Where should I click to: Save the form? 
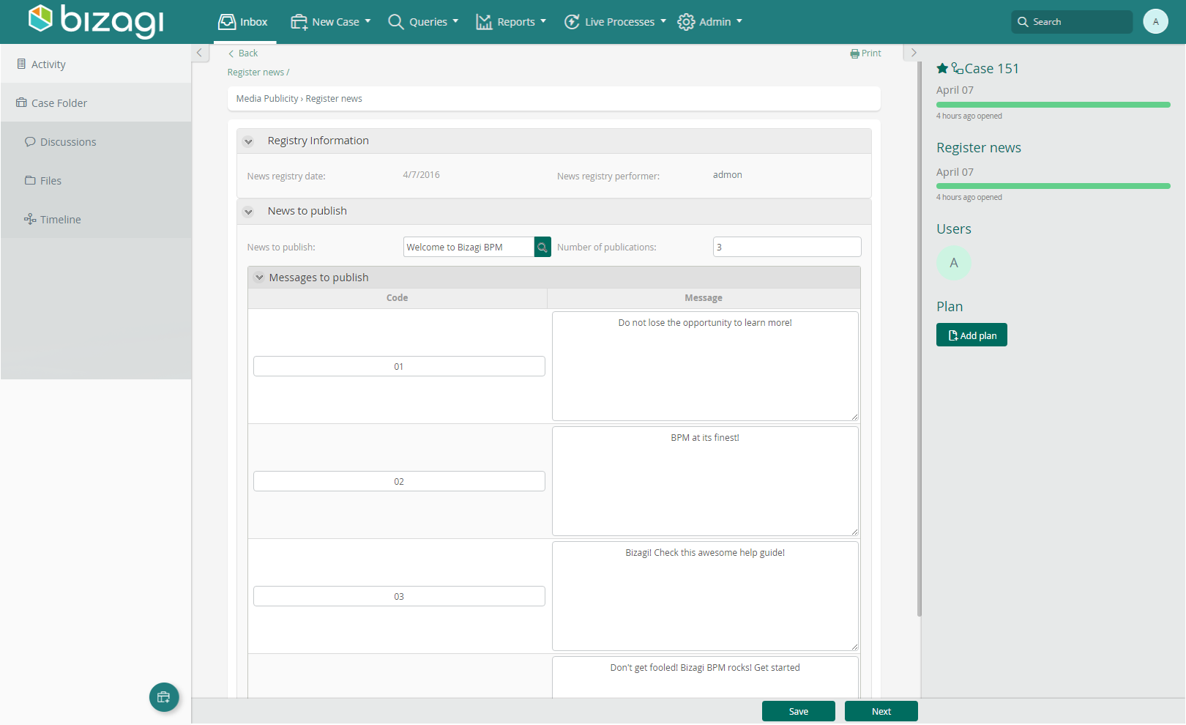tap(799, 711)
